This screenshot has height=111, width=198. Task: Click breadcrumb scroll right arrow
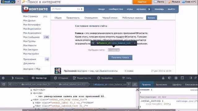129,84
